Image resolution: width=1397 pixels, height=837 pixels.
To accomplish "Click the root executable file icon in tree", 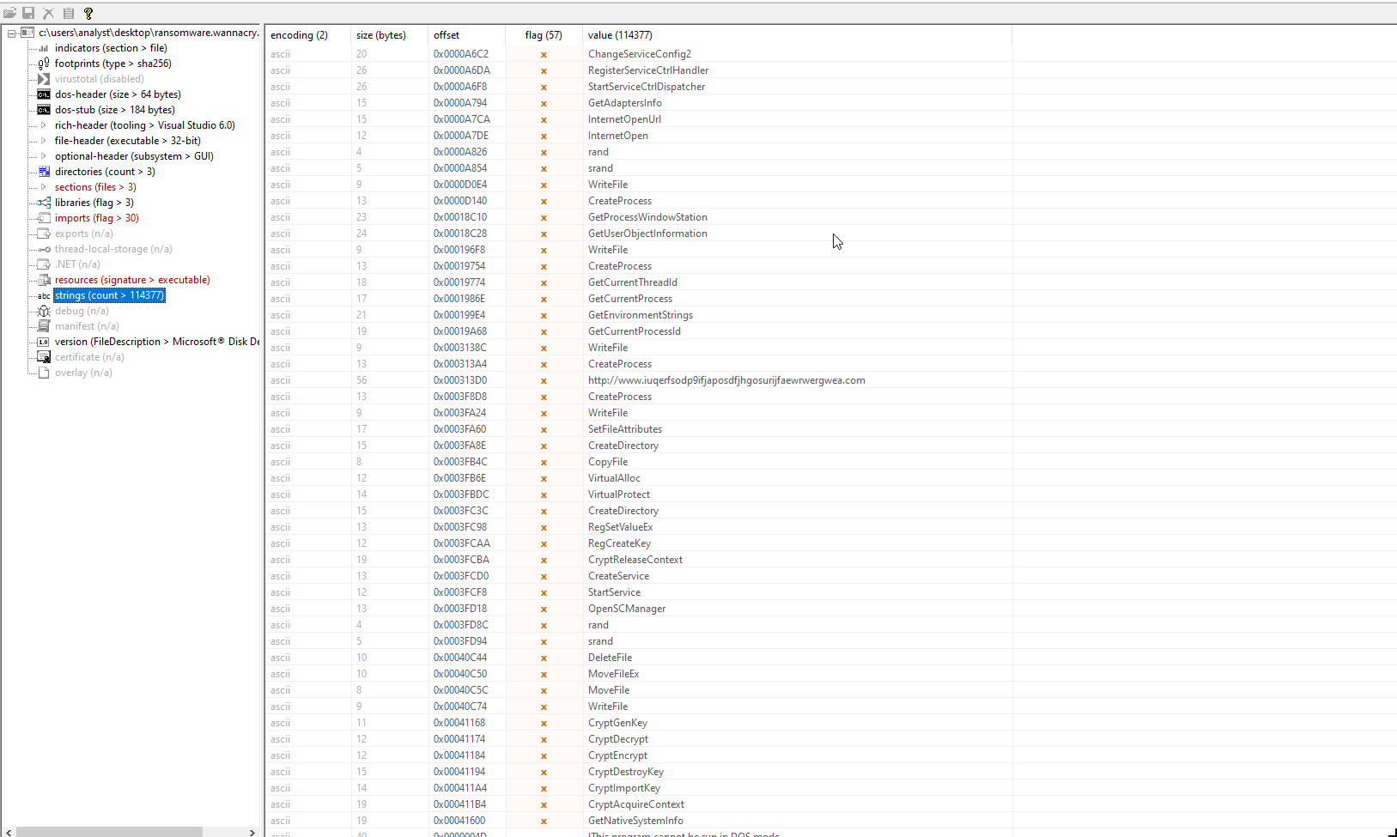I will 27,33.
